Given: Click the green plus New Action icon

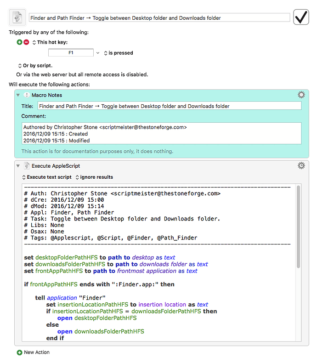Looking at the screenshot, I should click(x=19, y=352).
